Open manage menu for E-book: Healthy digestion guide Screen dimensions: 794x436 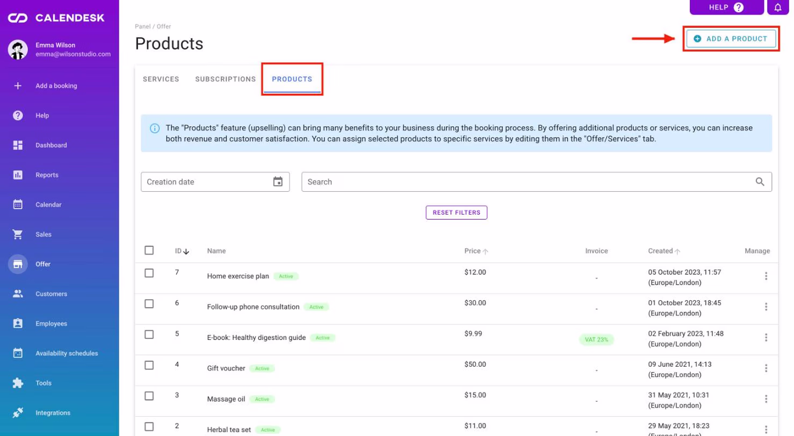click(766, 337)
